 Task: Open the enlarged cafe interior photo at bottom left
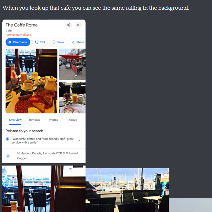click(44, 189)
